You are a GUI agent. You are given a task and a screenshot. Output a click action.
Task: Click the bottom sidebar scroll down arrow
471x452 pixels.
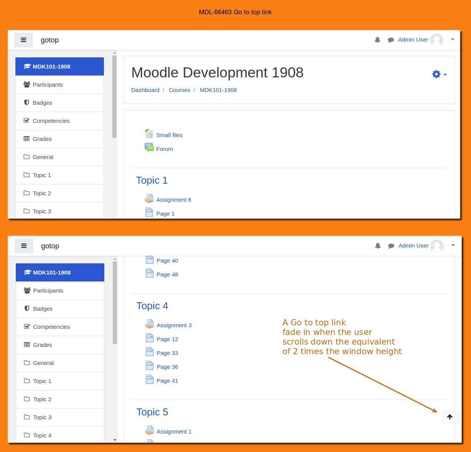coord(115,440)
